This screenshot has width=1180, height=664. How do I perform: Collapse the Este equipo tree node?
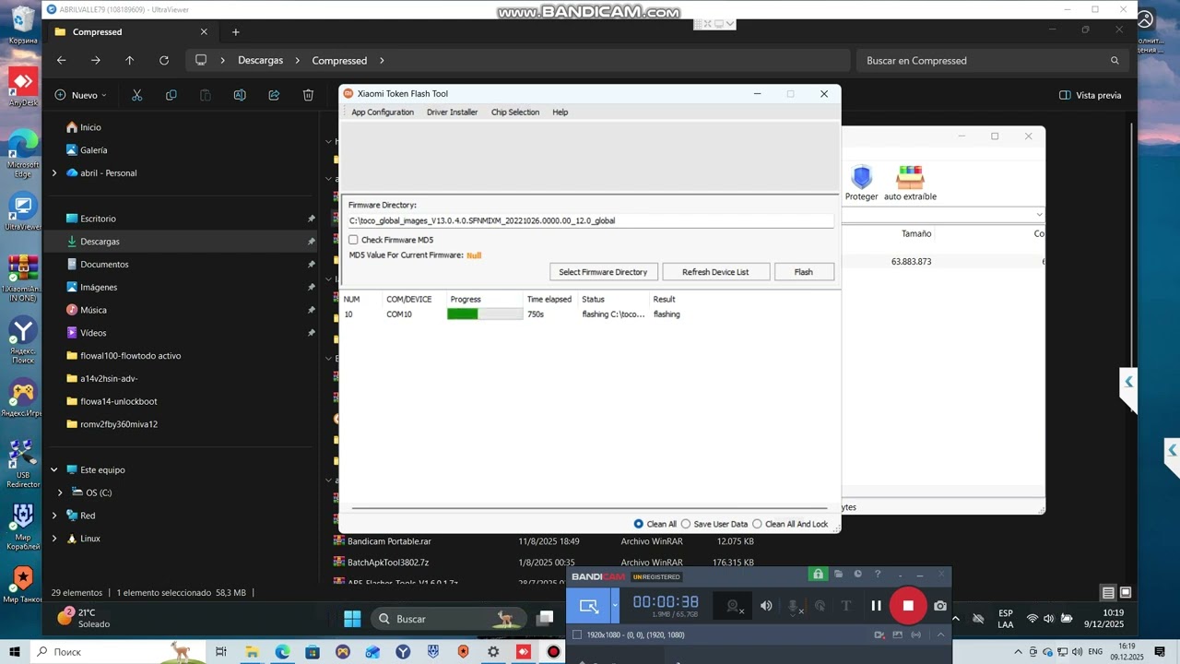click(x=54, y=469)
